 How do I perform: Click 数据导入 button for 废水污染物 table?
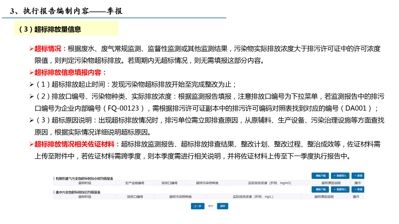pos(340,189)
